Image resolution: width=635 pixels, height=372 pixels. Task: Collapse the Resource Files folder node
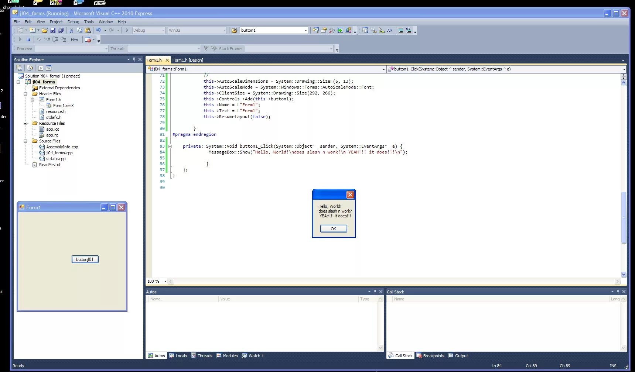(x=25, y=123)
